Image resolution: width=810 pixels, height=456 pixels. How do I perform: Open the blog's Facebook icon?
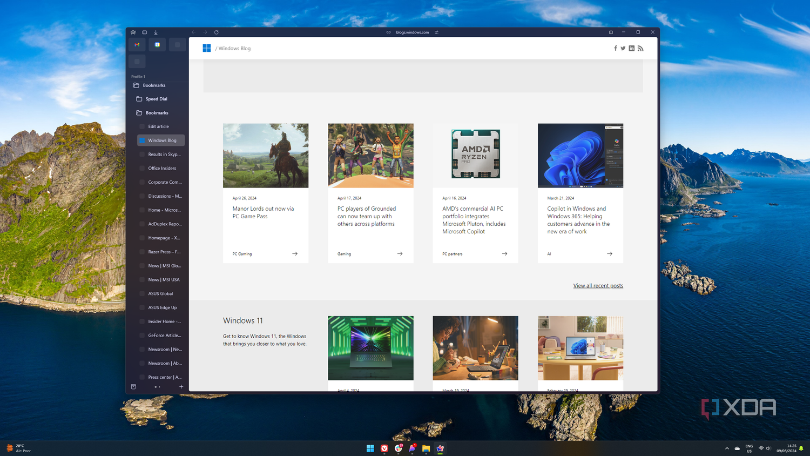click(615, 49)
